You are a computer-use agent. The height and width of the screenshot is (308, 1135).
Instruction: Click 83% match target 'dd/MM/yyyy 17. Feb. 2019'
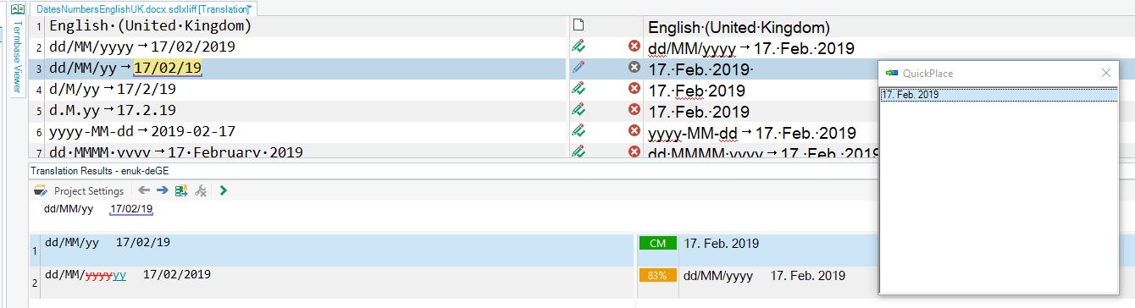pos(765,276)
